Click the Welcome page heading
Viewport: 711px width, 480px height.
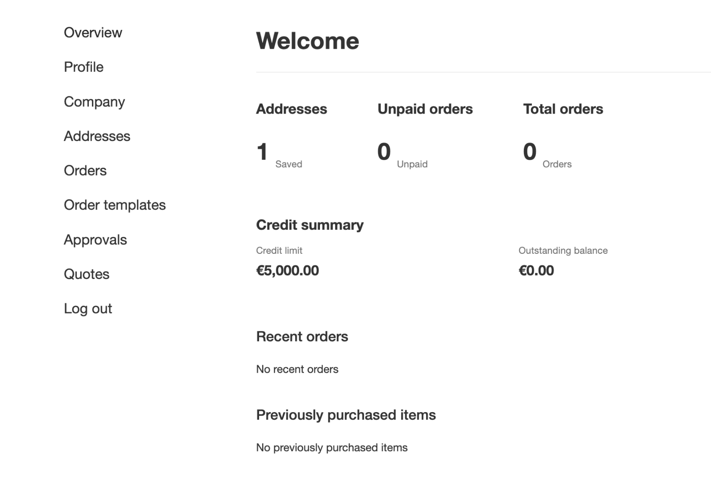point(308,40)
